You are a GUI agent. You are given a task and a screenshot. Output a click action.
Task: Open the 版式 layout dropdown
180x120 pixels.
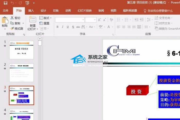tap(45, 18)
